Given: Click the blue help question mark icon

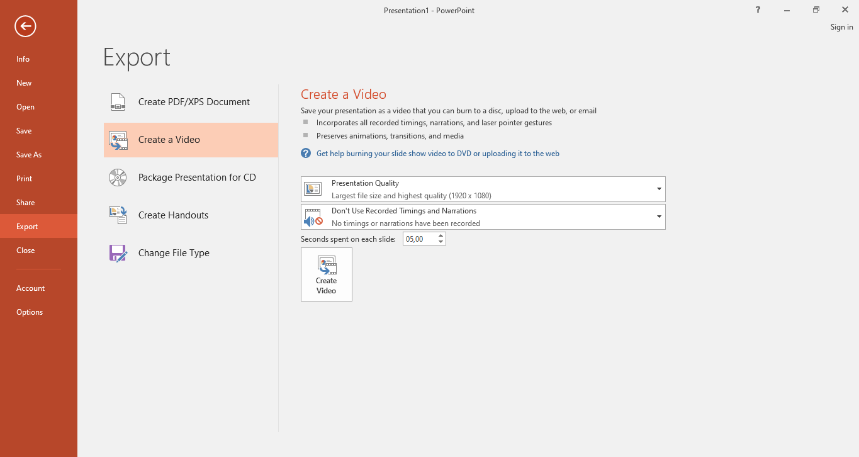Looking at the screenshot, I should [x=306, y=154].
